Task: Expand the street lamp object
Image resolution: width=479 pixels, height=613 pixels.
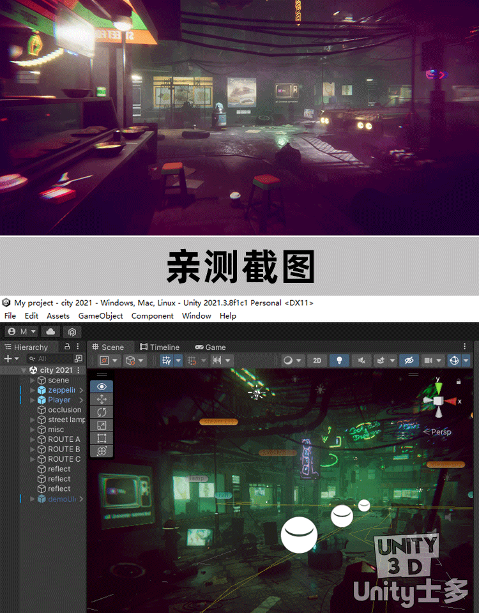Action: click(x=33, y=420)
